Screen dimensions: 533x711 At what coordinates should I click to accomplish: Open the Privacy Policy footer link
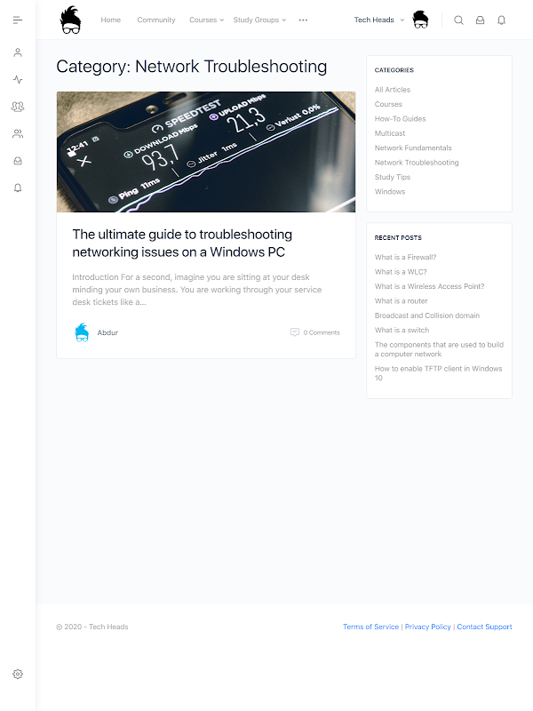[427, 627]
